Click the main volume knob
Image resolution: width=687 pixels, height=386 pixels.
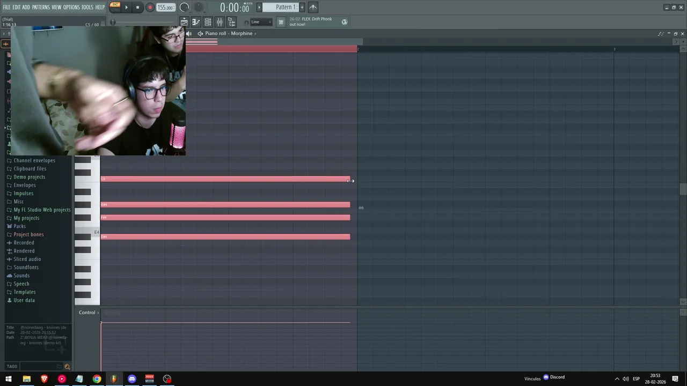tap(184, 8)
